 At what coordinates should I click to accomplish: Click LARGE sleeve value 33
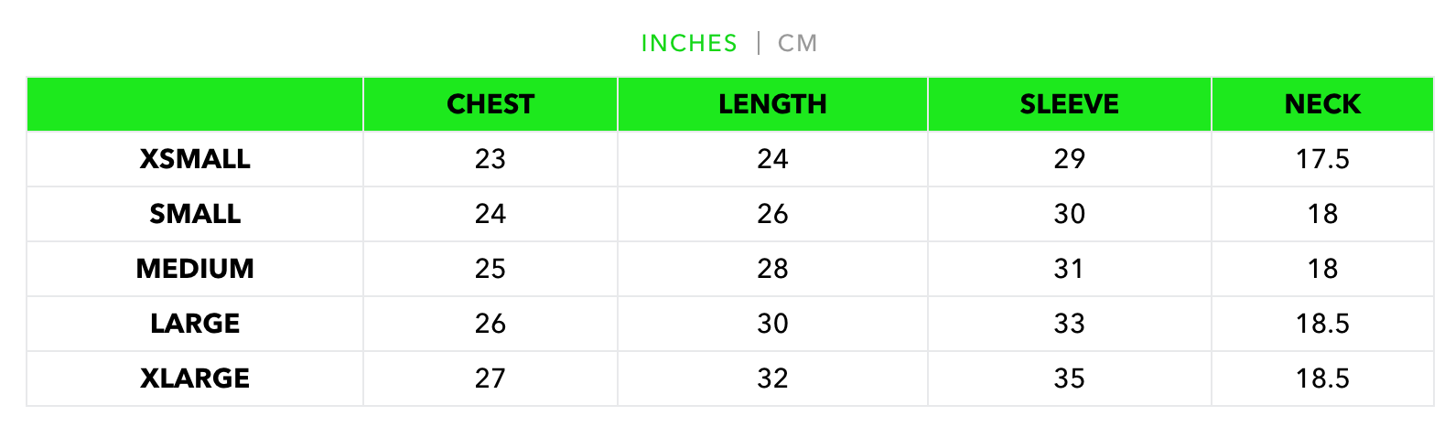[x=1069, y=324]
